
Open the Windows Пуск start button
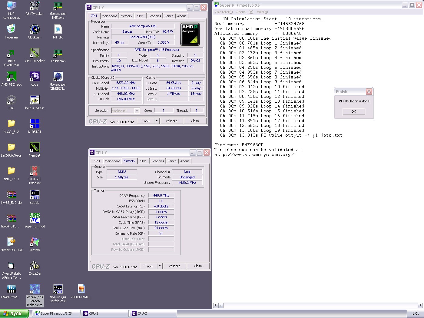point(14,313)
